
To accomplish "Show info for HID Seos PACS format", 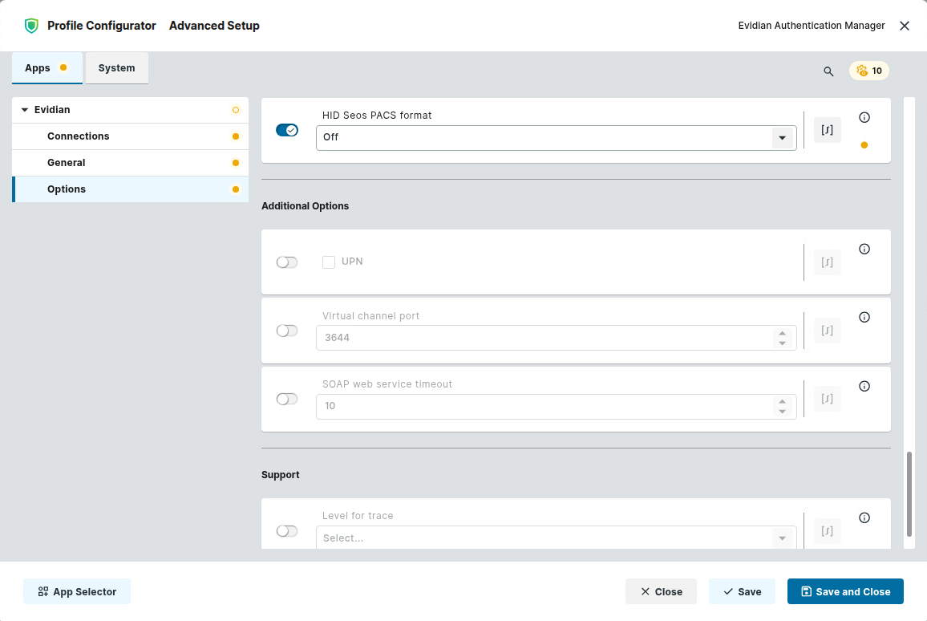I will pyautogui.click(x=864, y=117).
